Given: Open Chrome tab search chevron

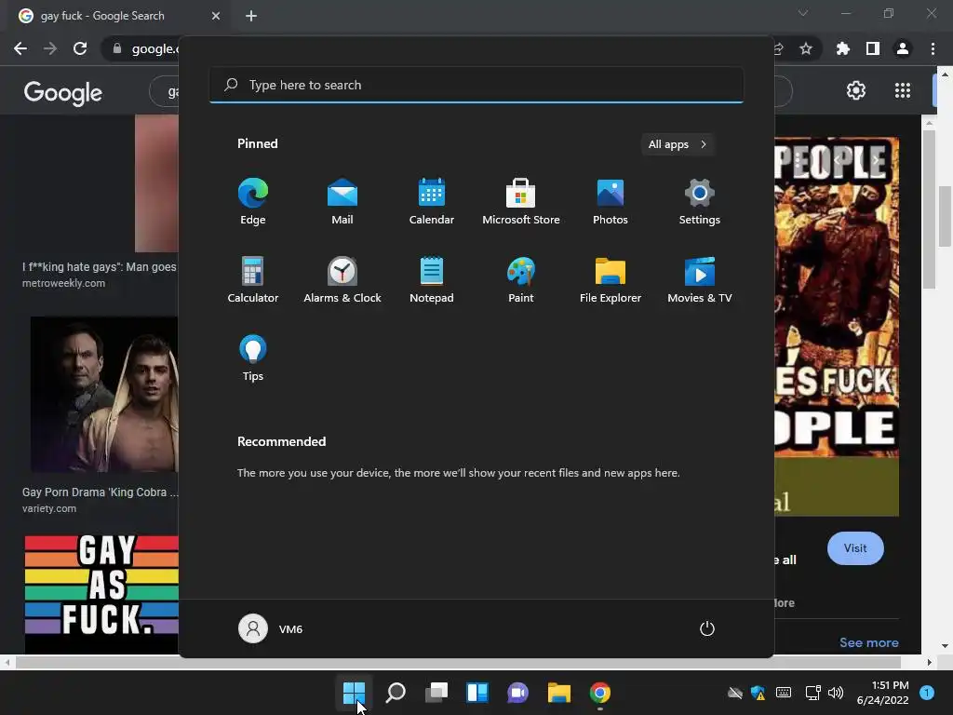Looking at the screenshot, I should 803,13.
